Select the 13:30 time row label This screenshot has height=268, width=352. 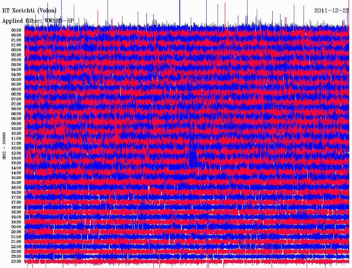coord(16,163)
